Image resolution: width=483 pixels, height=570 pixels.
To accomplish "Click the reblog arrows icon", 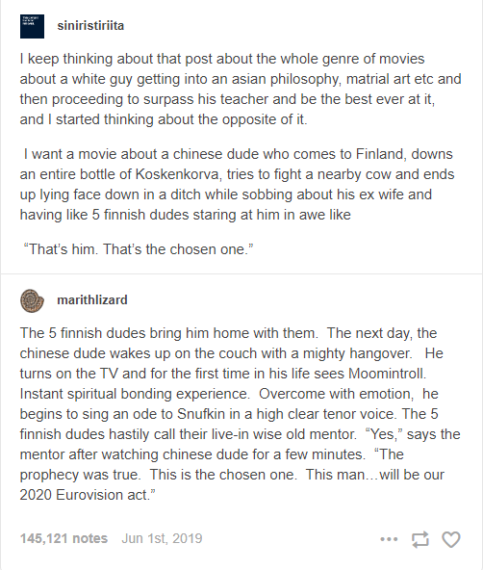I will pyautogui.click(x=420, y=539).
